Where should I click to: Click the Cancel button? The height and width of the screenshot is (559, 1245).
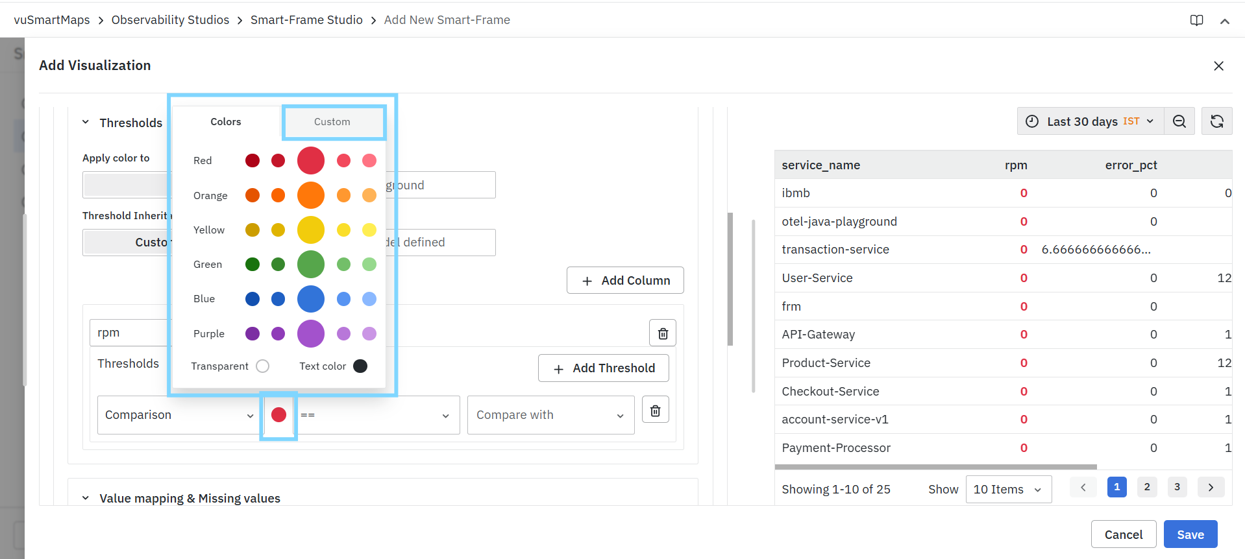pyautogui.click(x=1123, y=534)
